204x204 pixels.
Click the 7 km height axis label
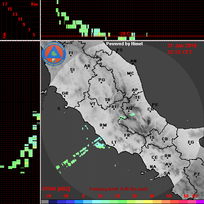click(29, 30)
